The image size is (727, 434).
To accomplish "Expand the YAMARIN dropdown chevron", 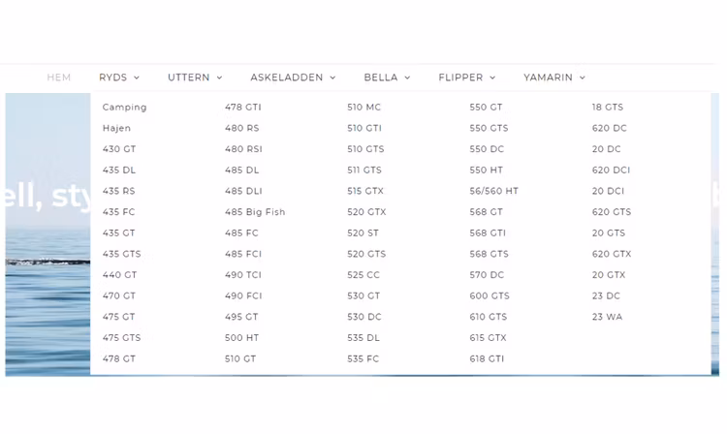I will (x=582, y=77).
